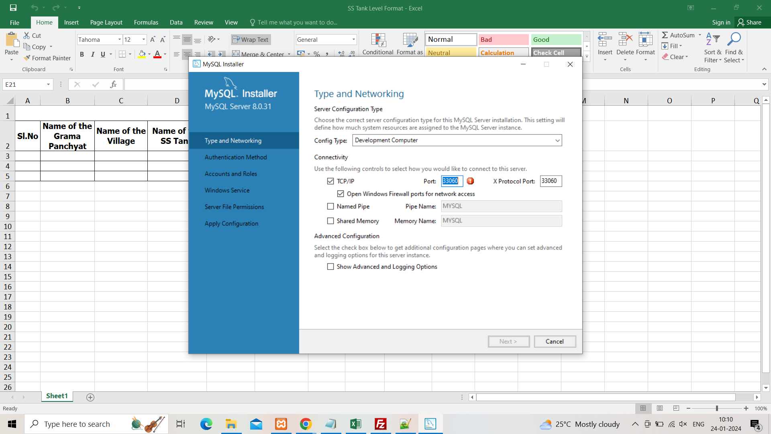Enable the Named Pipe checkbox
This screenshot has width=771, height=434.
coord(330,207)
